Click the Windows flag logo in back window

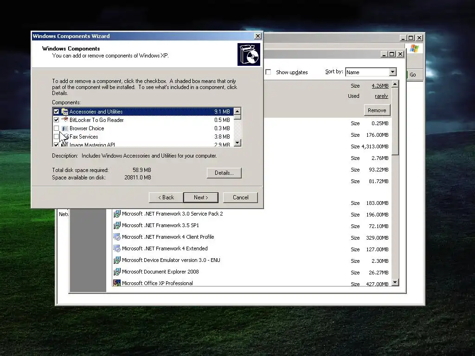point(414,48)
